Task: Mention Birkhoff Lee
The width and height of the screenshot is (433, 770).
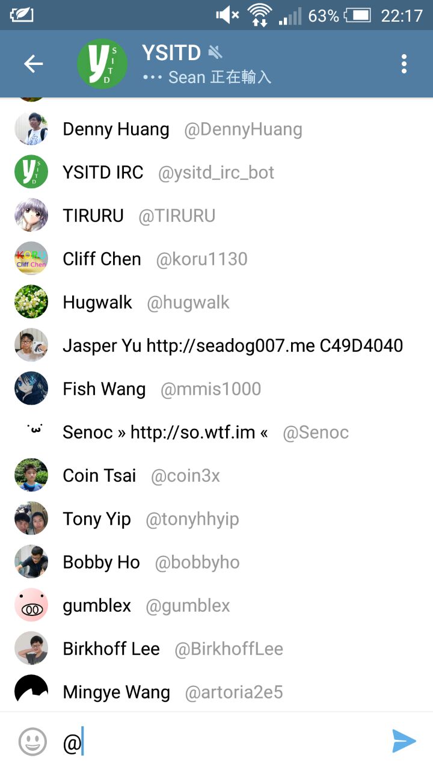Action: point(216,648)
